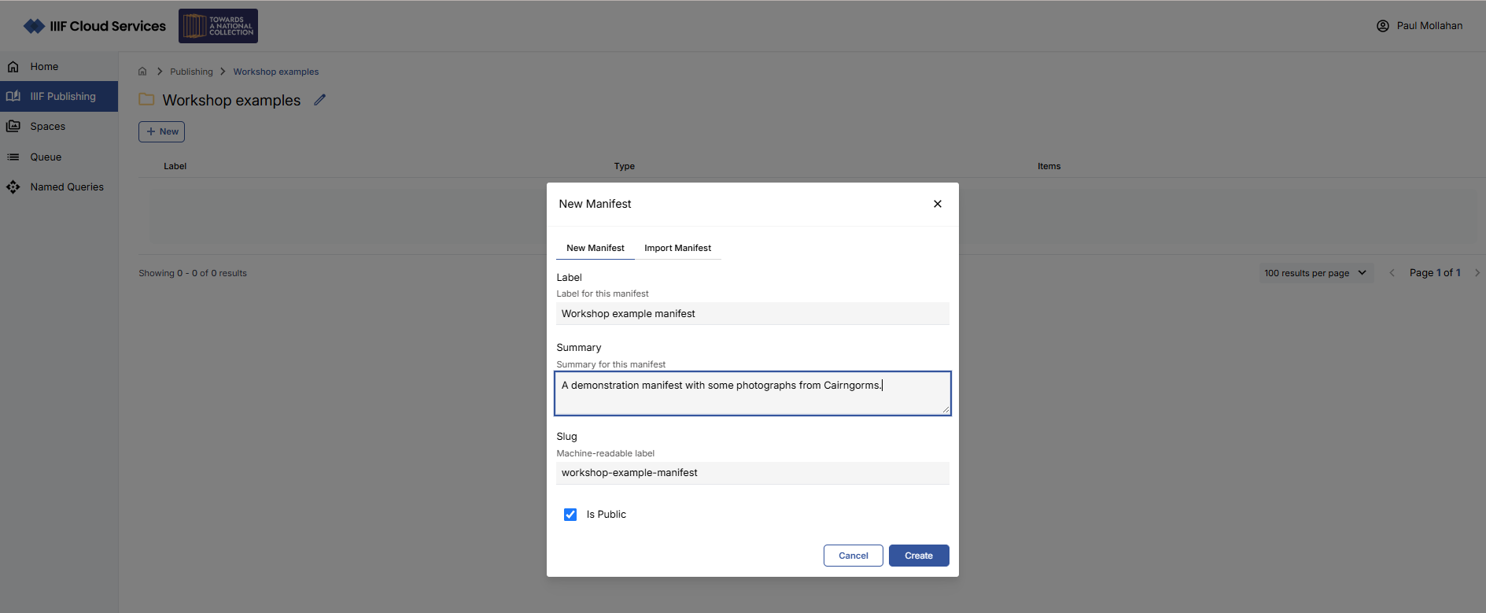Image resolution: width=1486 pixels, height=613 pixels.
Task: Open Spaces from the sidebar
Action: (x=47, y=127)
